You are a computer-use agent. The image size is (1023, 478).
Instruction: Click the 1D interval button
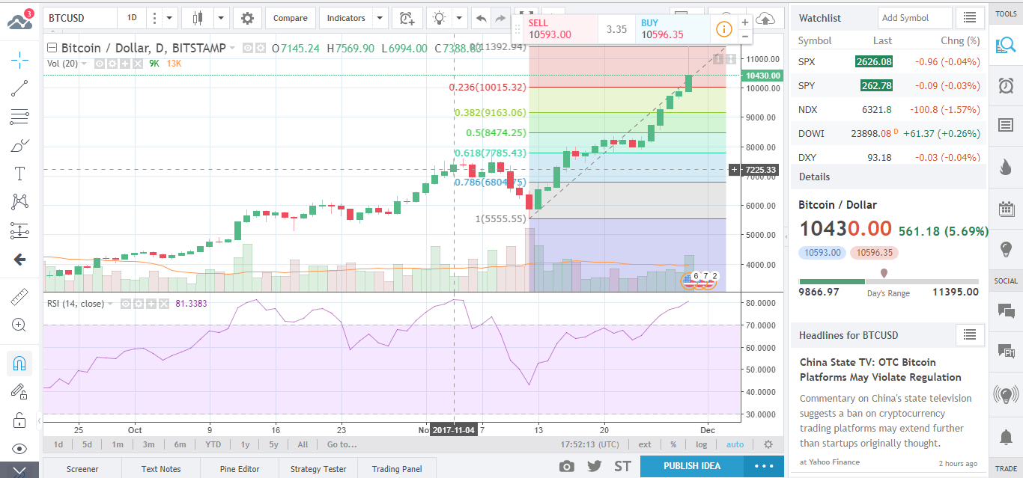132,18
